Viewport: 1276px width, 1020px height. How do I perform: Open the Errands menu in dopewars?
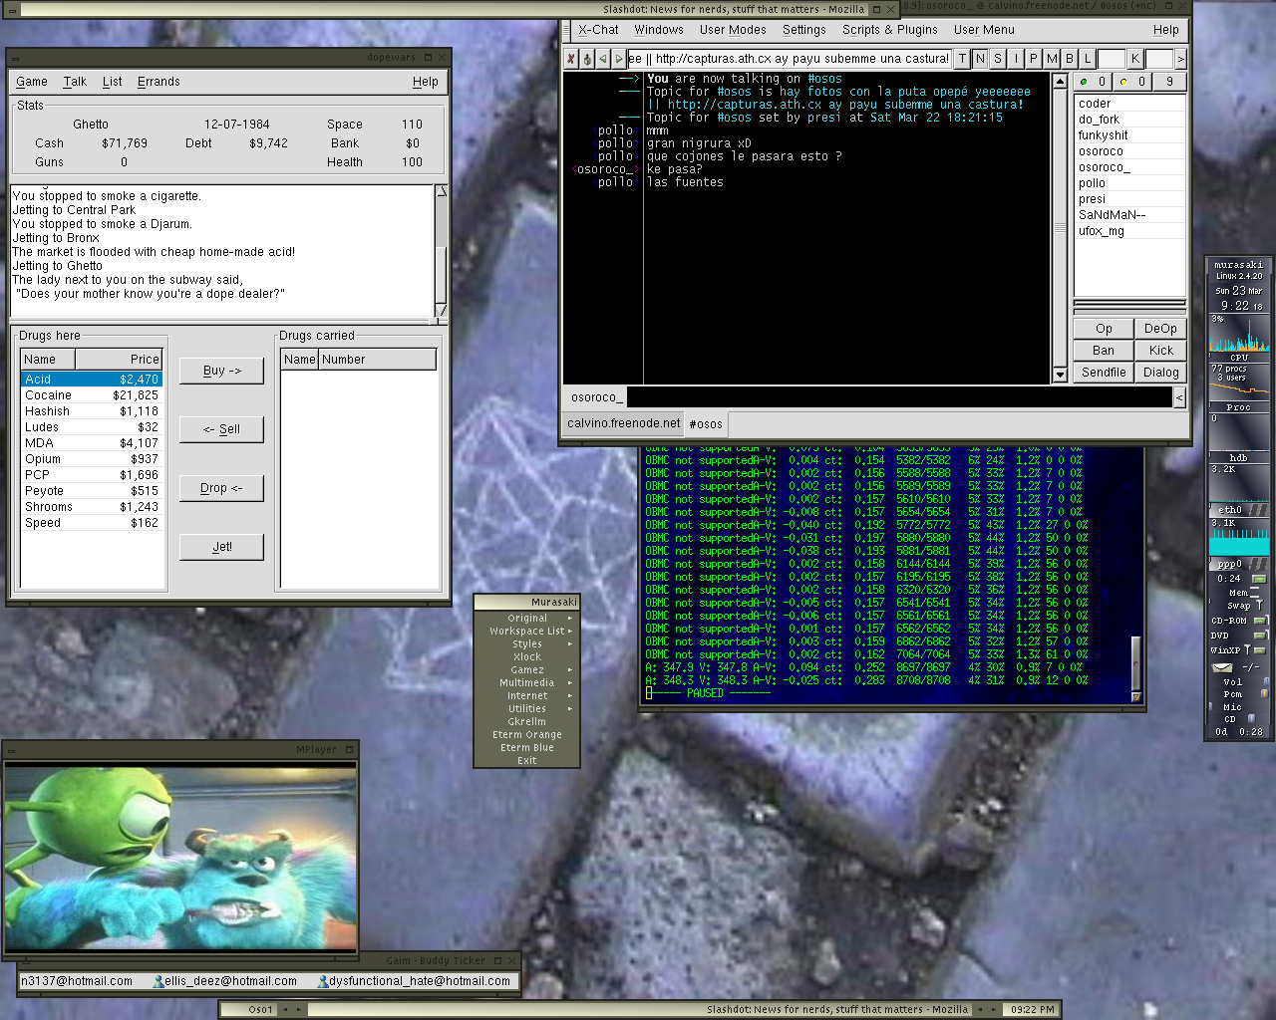click(x=159, y=82)
